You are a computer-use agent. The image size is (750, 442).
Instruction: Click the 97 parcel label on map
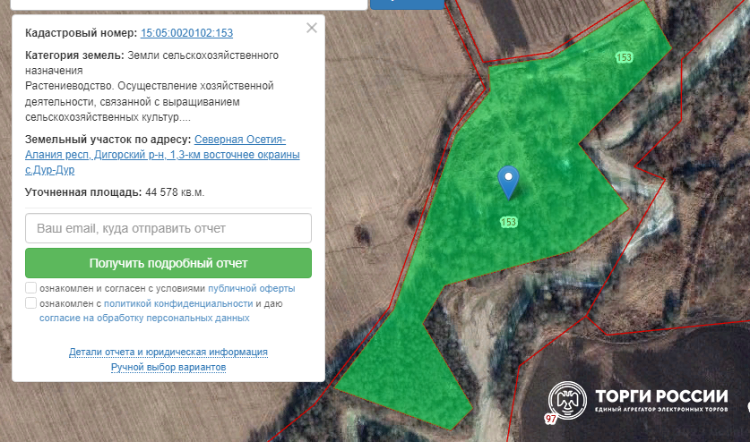550,419
